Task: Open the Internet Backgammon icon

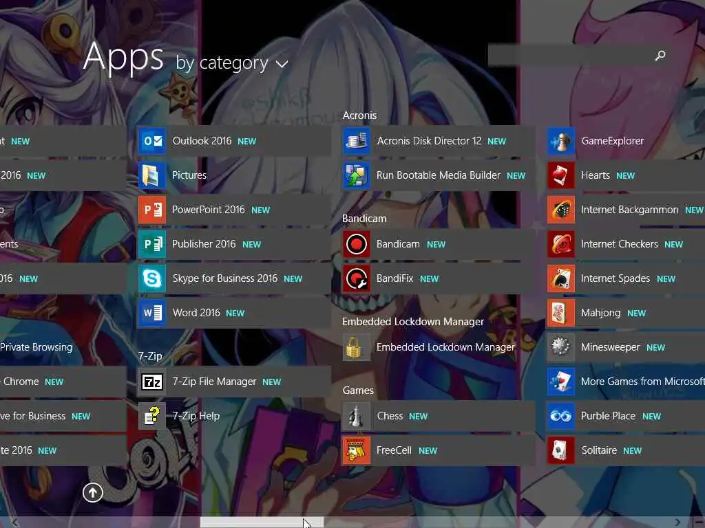Action: (x=560, y=210)
